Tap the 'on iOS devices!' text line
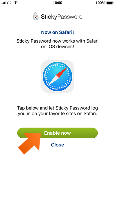This screenshot has height=204, width=115. point(57,46)
